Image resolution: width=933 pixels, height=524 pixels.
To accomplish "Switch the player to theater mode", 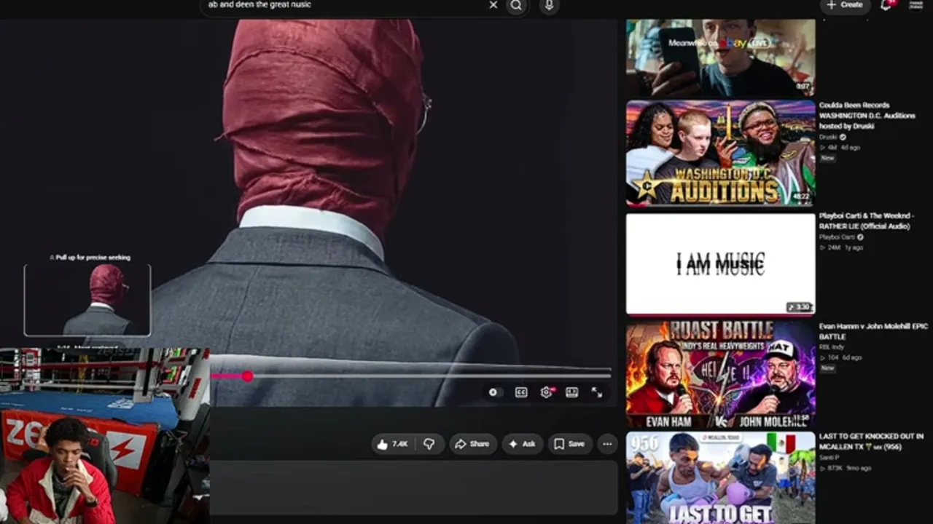I will tap(572, 392).
